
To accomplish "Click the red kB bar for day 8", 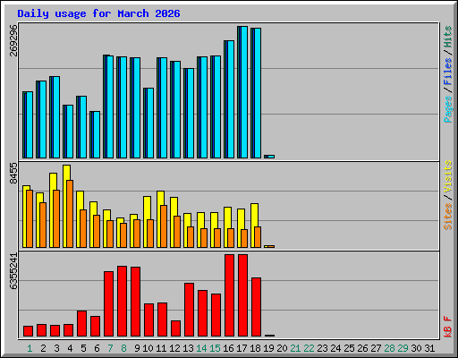I will tap(122, 302).
